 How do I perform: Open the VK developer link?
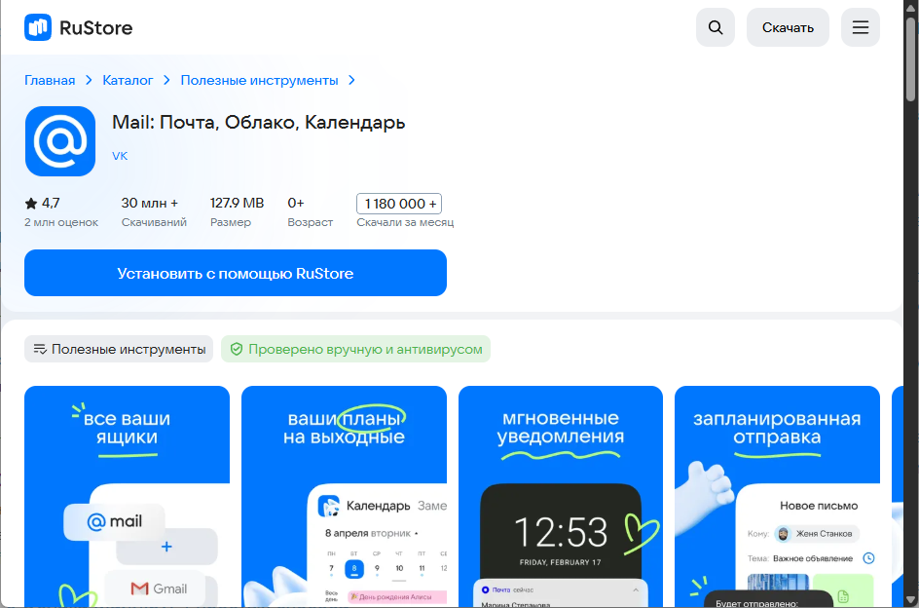pos(120,156)
